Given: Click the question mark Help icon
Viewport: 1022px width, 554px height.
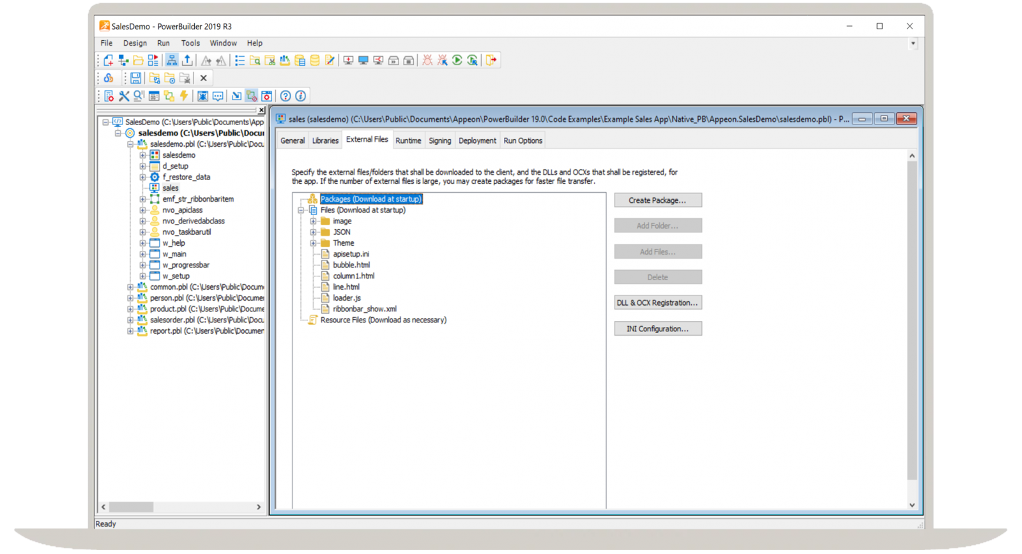Looking at the screenshot, I should pos(286,96).
